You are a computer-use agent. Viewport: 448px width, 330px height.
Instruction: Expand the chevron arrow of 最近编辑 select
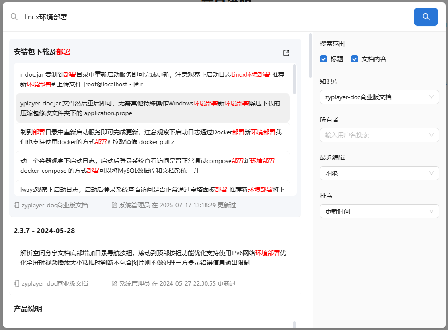point(432,173)
